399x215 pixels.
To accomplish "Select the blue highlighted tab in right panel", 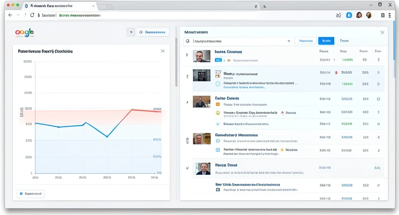I will coord(326,41).
